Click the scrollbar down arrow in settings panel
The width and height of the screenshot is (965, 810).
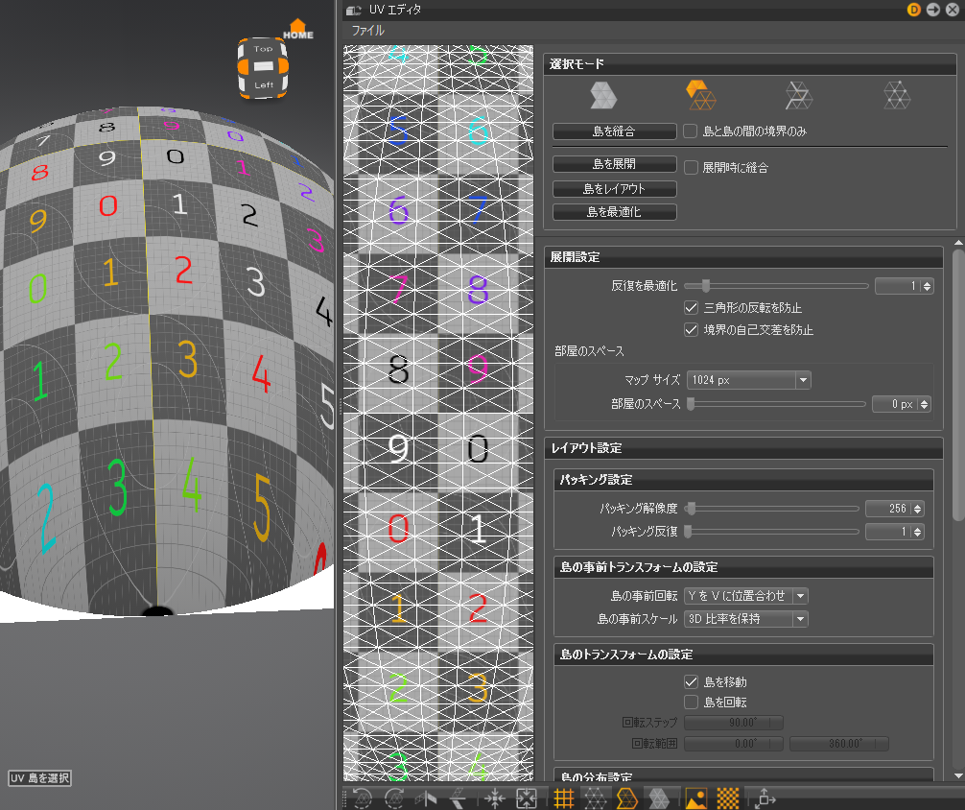[958, 775]
